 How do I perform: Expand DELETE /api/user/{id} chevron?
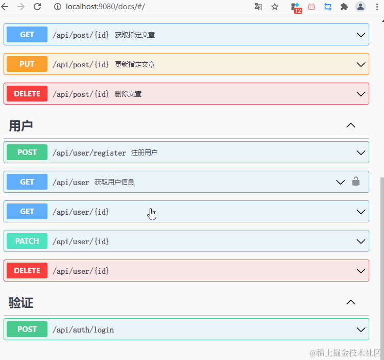[x=361, y=271]
